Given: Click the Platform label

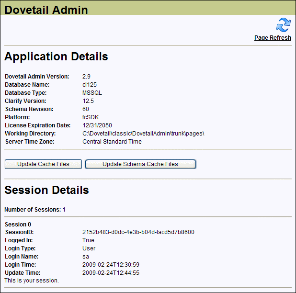Looking at the screenshot, I should coord(17,117).
